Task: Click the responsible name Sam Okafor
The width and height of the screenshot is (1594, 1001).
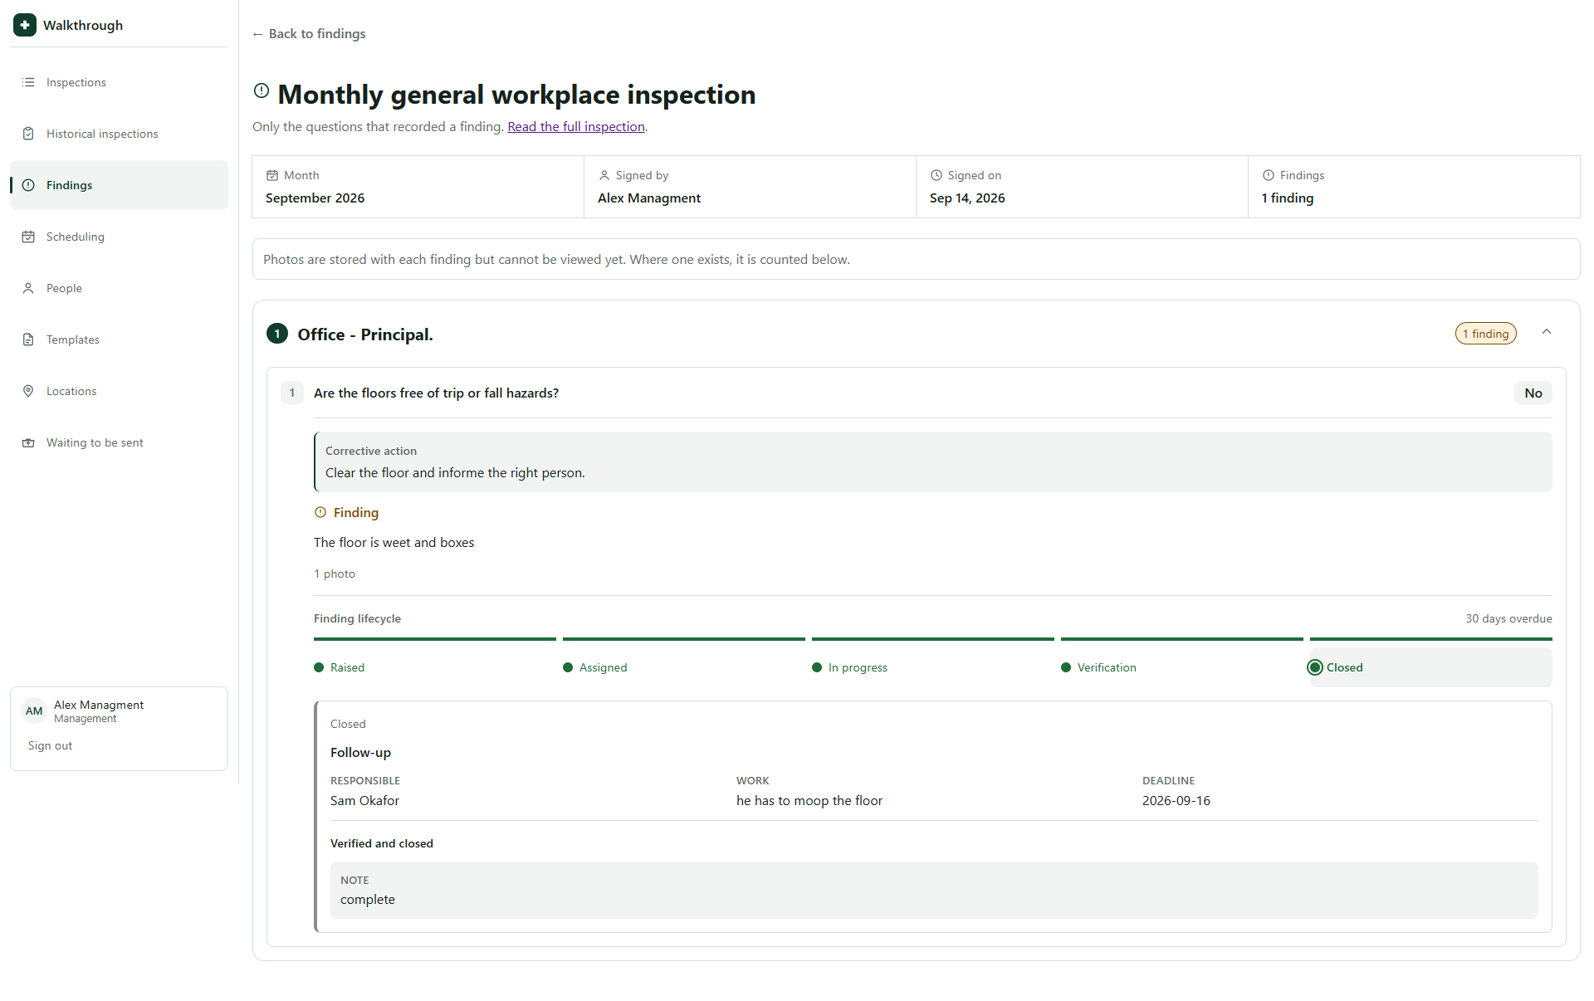Action: coord(364,800)
